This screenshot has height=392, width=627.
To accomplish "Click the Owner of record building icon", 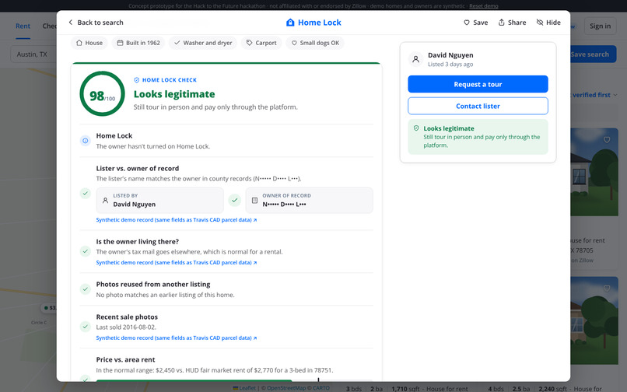I will pos(254,201).
